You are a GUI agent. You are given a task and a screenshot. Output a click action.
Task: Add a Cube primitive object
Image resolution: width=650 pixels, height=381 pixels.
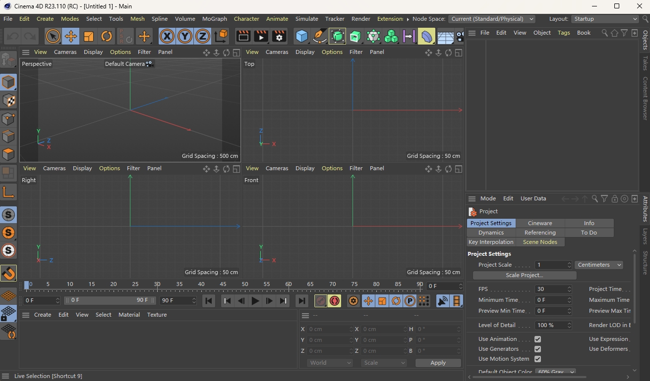click(301, 36)
